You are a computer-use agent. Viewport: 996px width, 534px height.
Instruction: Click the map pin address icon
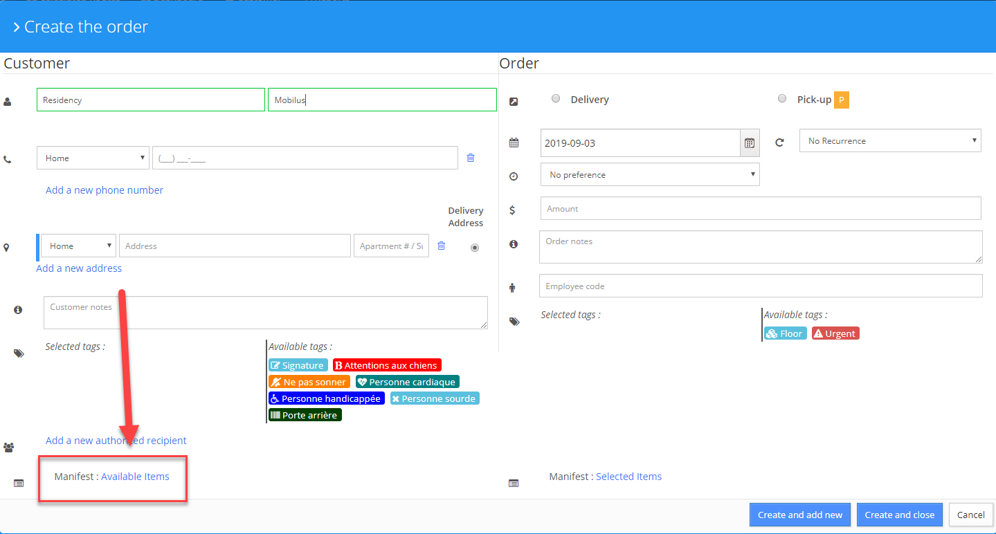coord(7,247)
